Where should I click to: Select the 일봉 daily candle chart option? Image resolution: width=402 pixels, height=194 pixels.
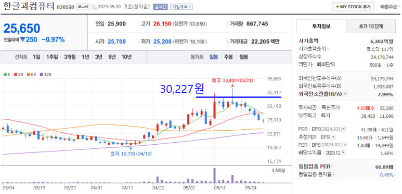tap(214, 57)
